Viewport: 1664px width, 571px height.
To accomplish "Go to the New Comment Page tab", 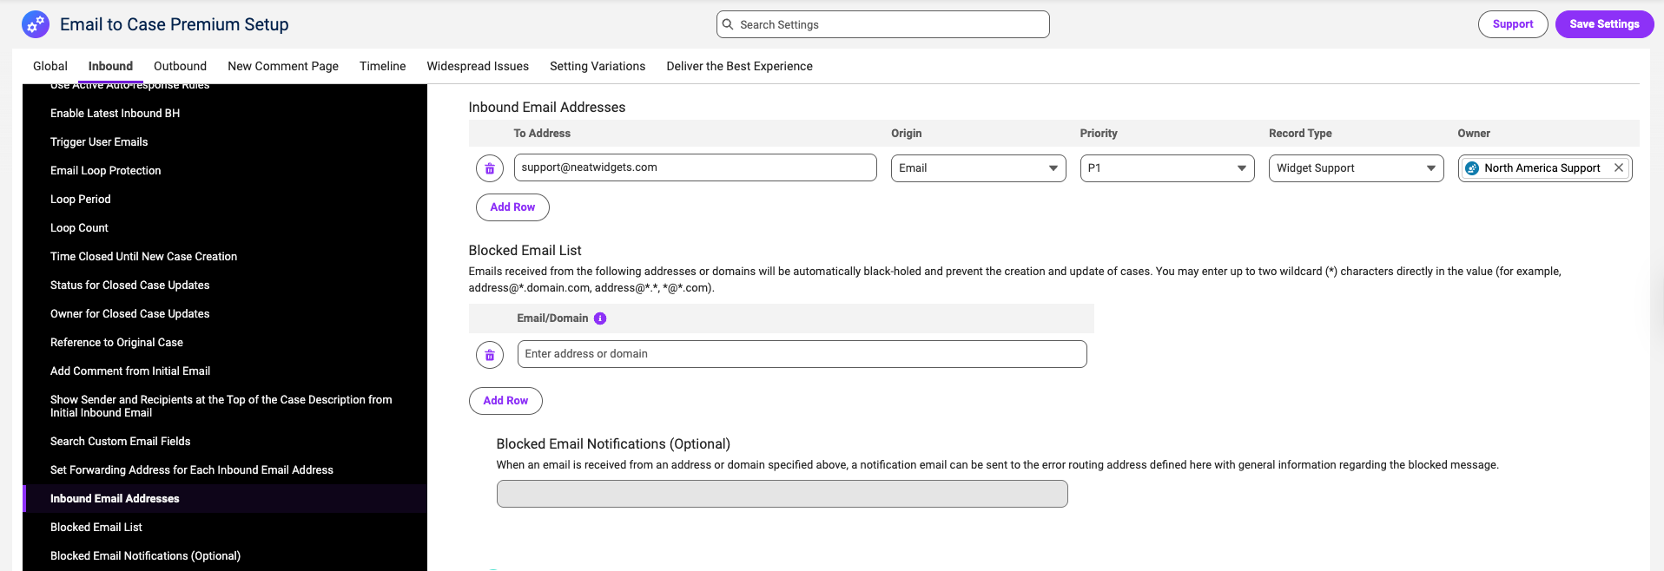I will pos(283,66).
